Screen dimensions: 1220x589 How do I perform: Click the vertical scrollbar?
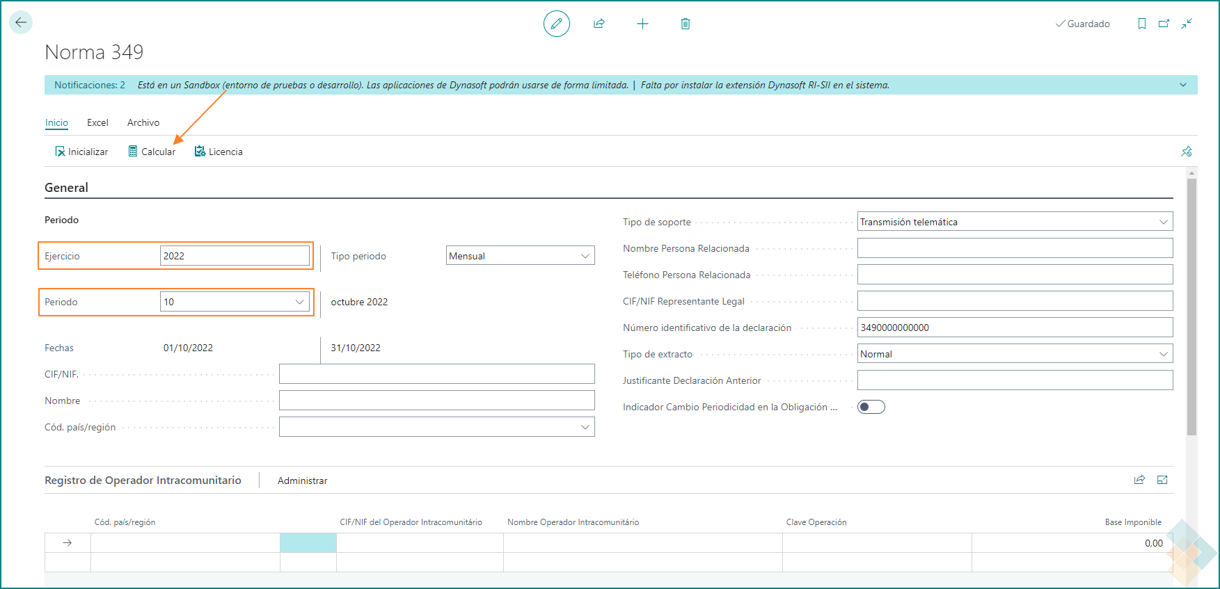click(x=1191, y=306)
